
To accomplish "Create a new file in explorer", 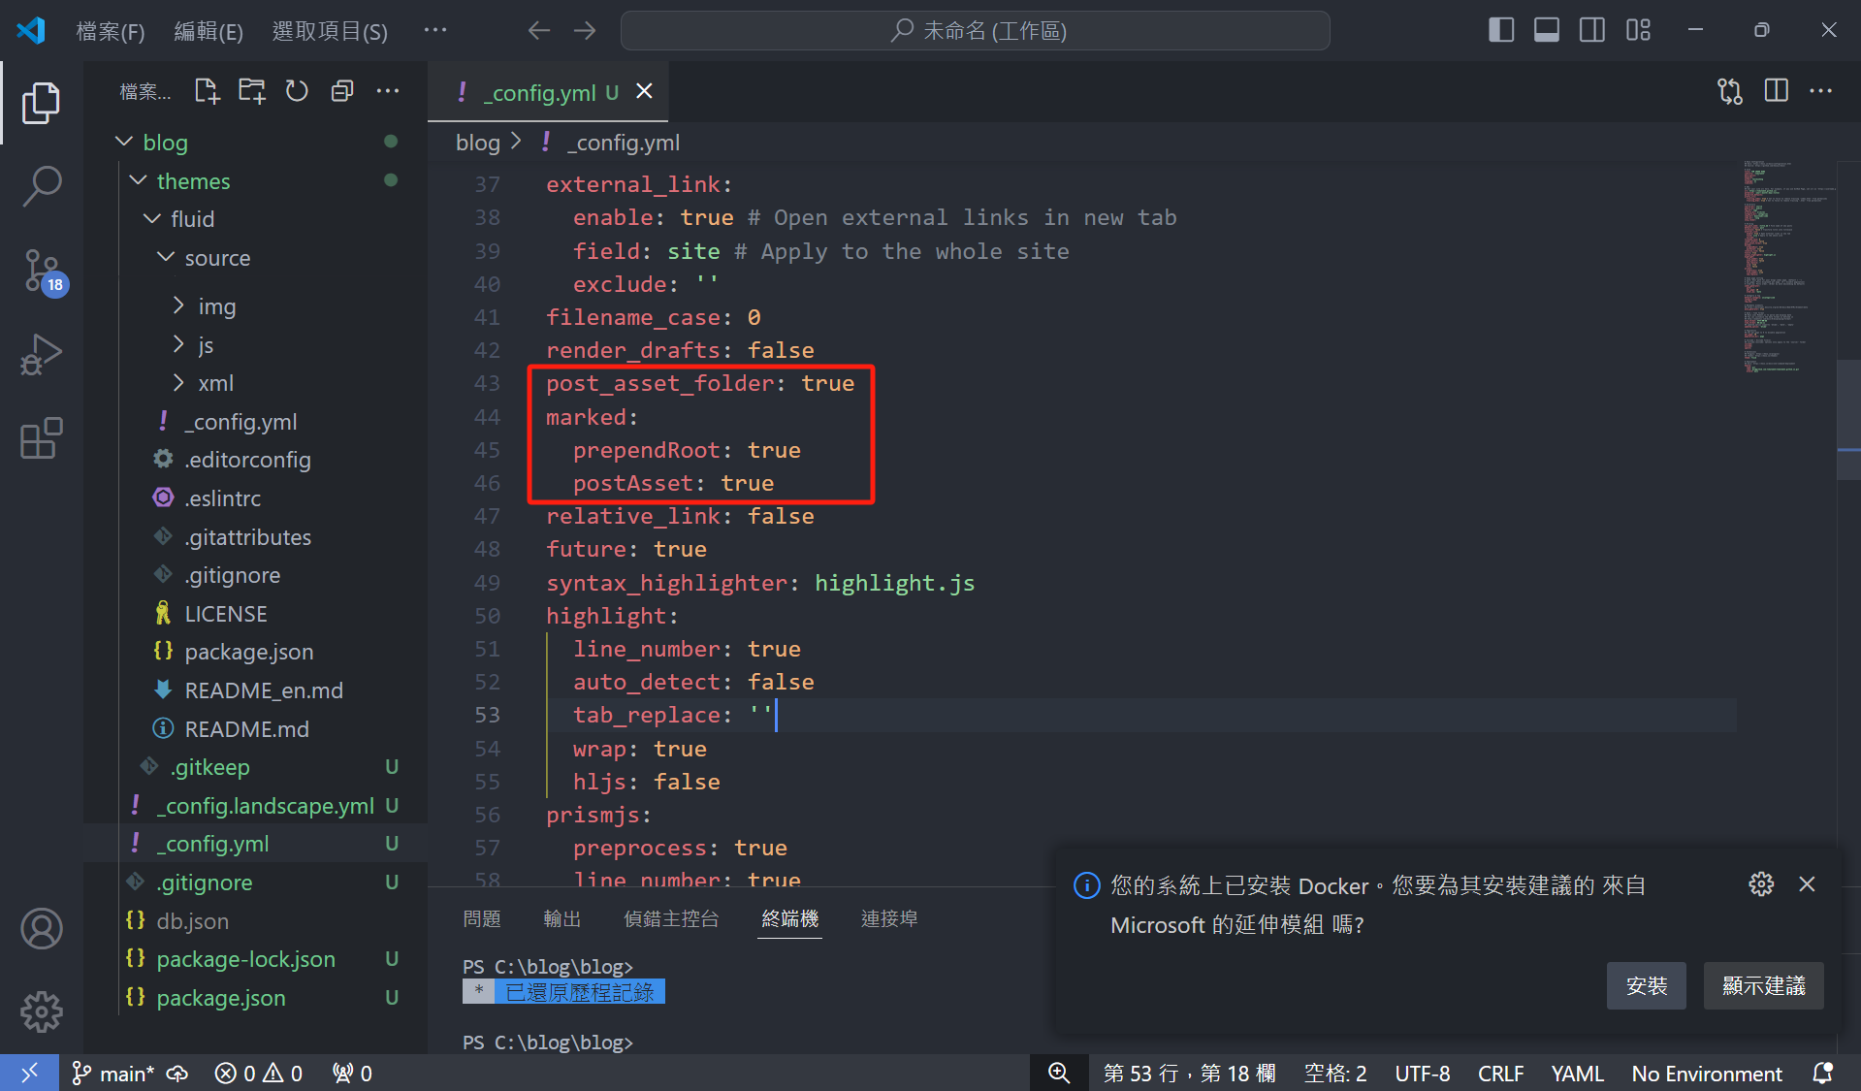I will (x=206, y=91).
